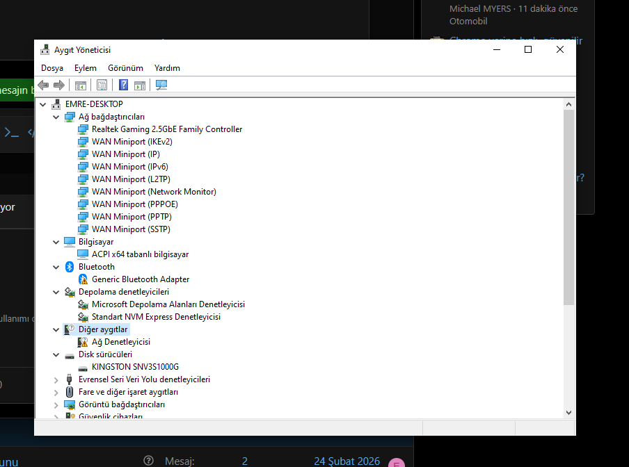Click the Disk sürücüleri drive icon
The image size is (629, 467).
(70, 355)
